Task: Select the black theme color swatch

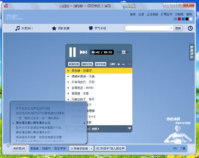Action: coord(187,19)
